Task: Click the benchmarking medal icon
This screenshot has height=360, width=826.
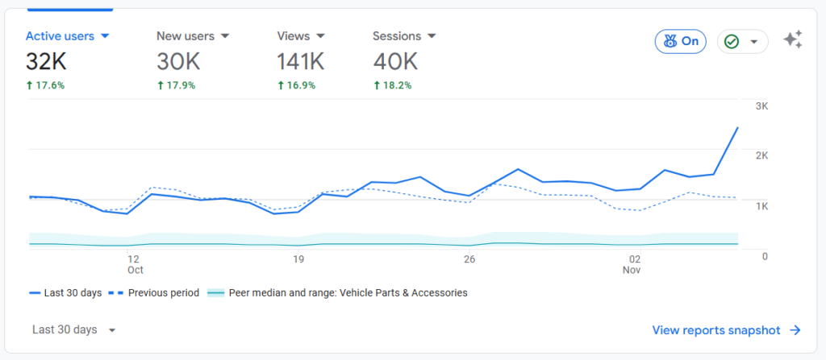Action: click(670, 41)
